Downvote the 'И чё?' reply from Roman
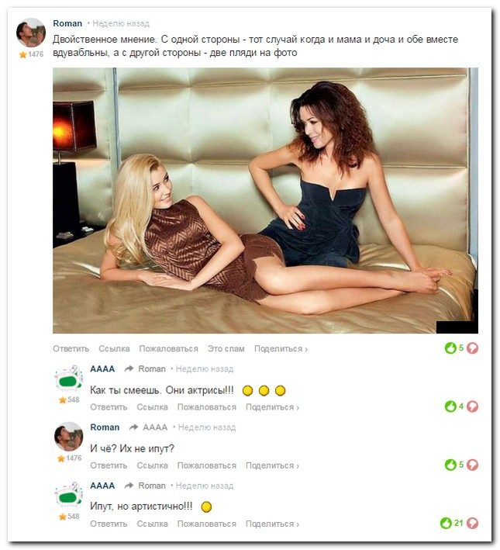 [473, 465]
